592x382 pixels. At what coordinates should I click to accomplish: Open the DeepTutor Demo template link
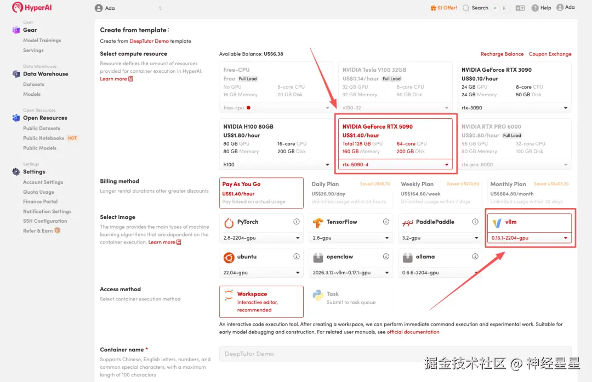point(149,41)
